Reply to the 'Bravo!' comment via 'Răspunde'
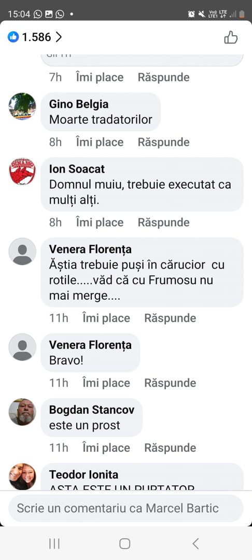 [170, 383]
